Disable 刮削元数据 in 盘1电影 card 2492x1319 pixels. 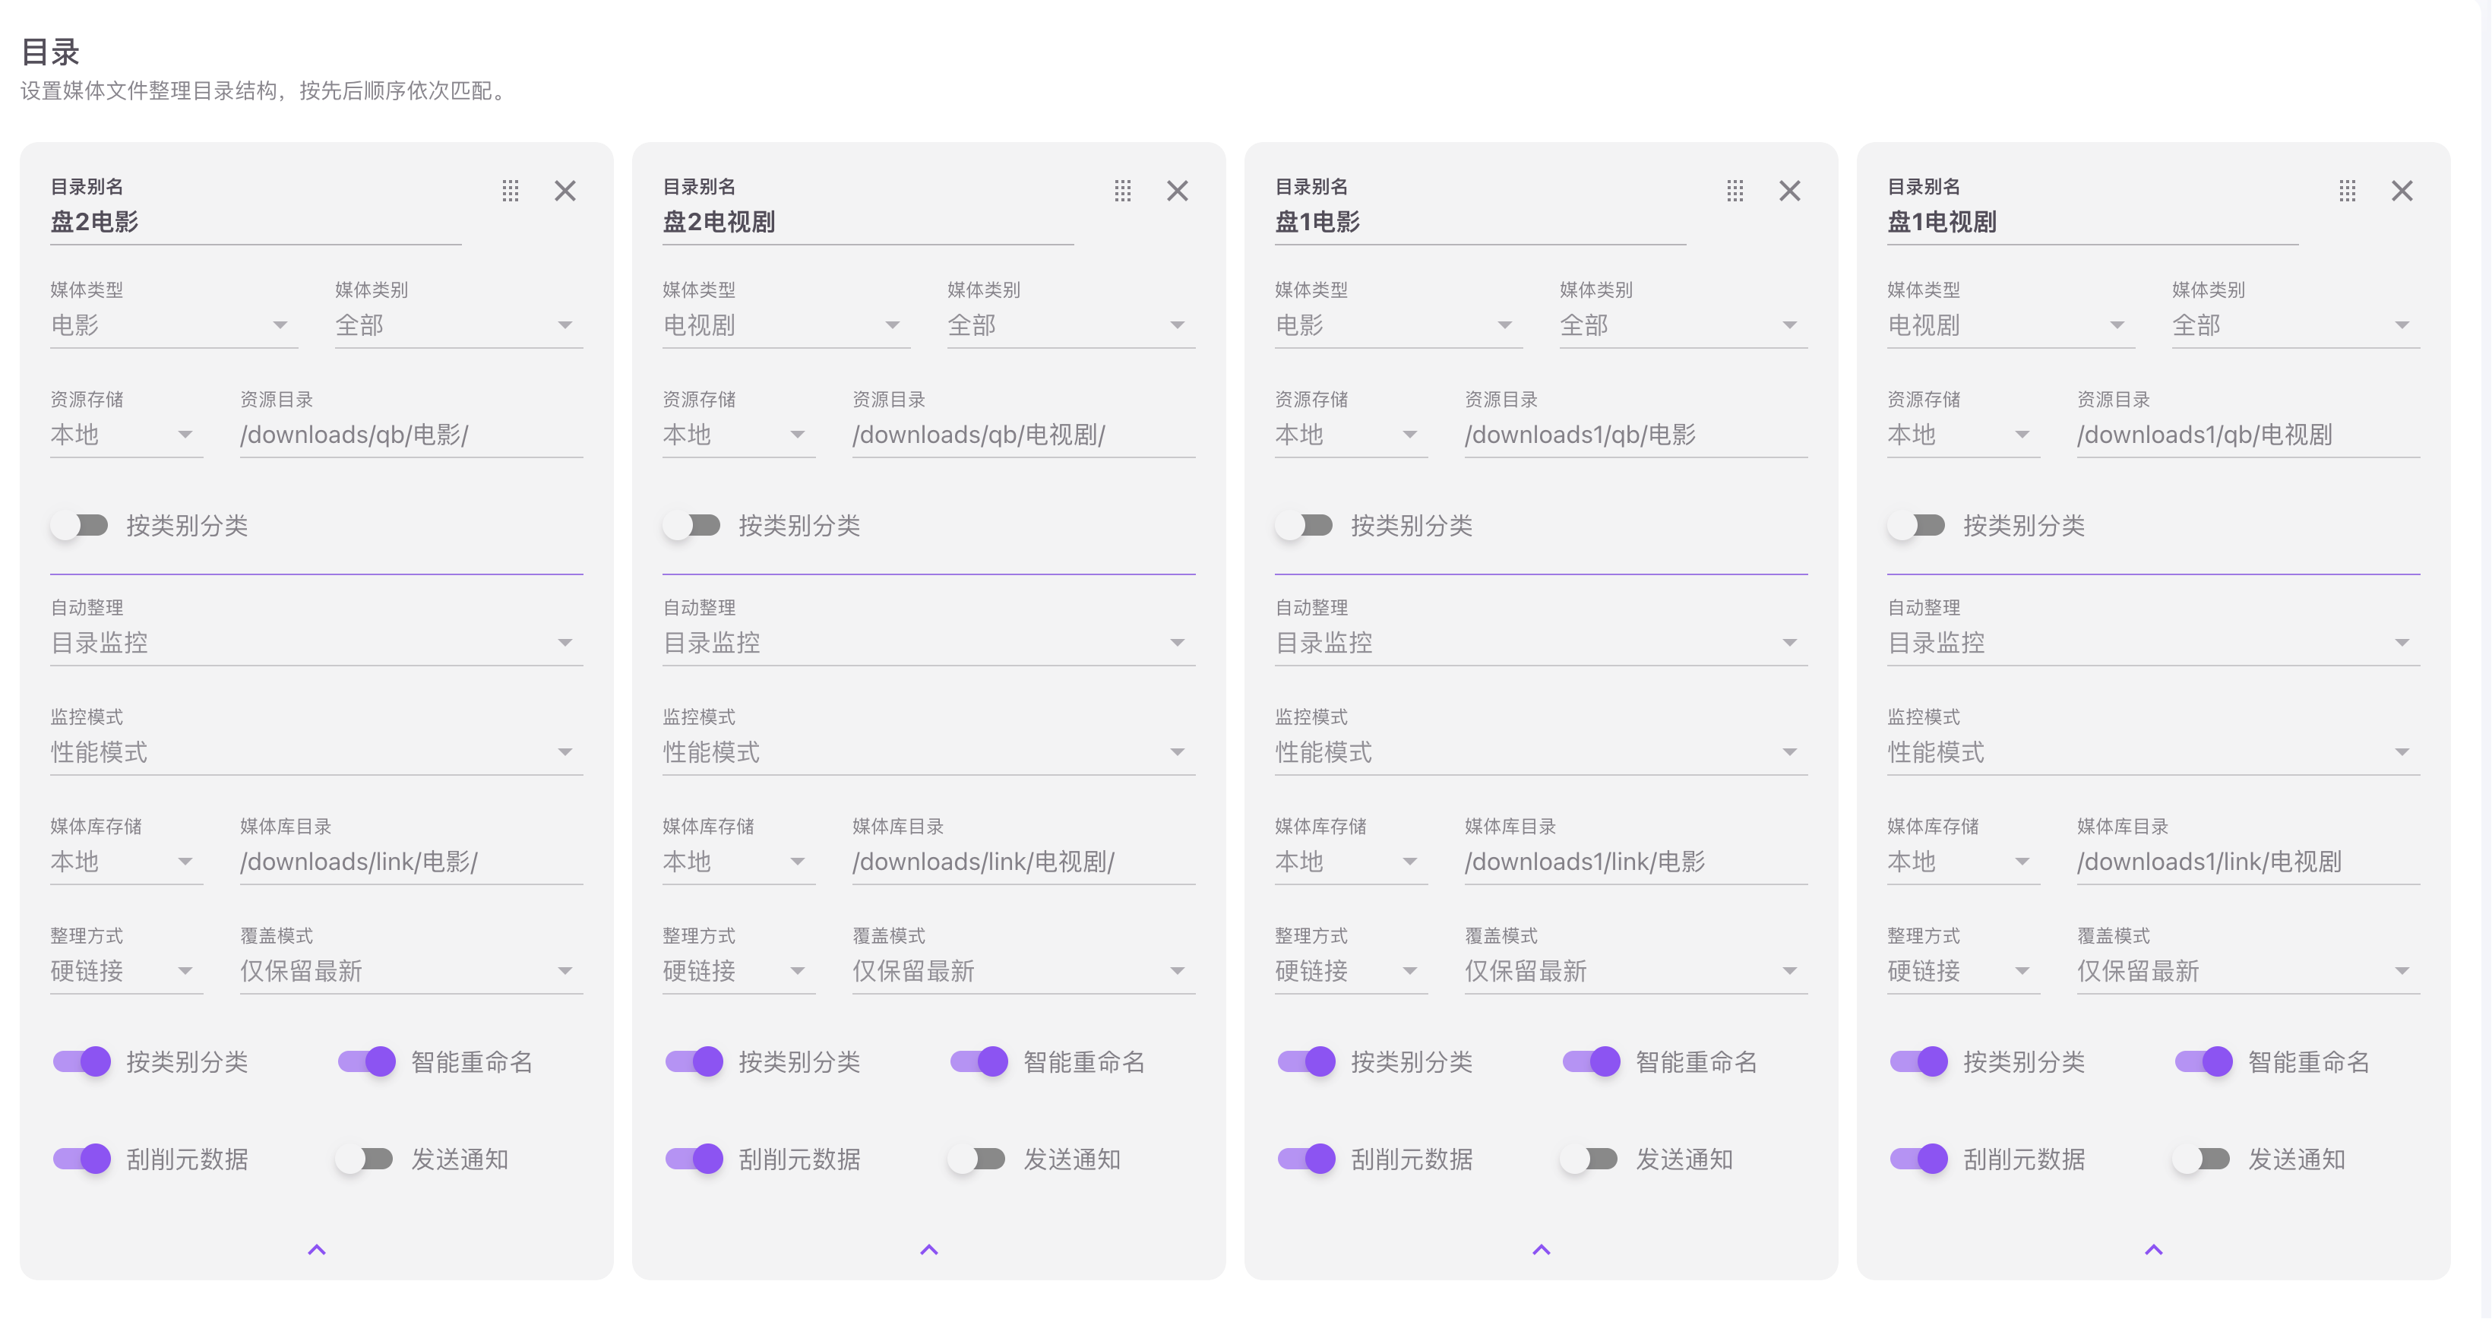pos(1307,1159)
